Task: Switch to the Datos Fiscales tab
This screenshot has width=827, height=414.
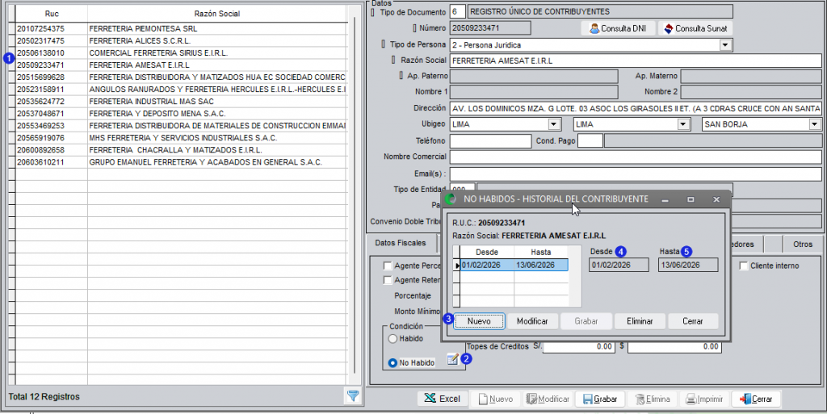Action: (401, 244)
